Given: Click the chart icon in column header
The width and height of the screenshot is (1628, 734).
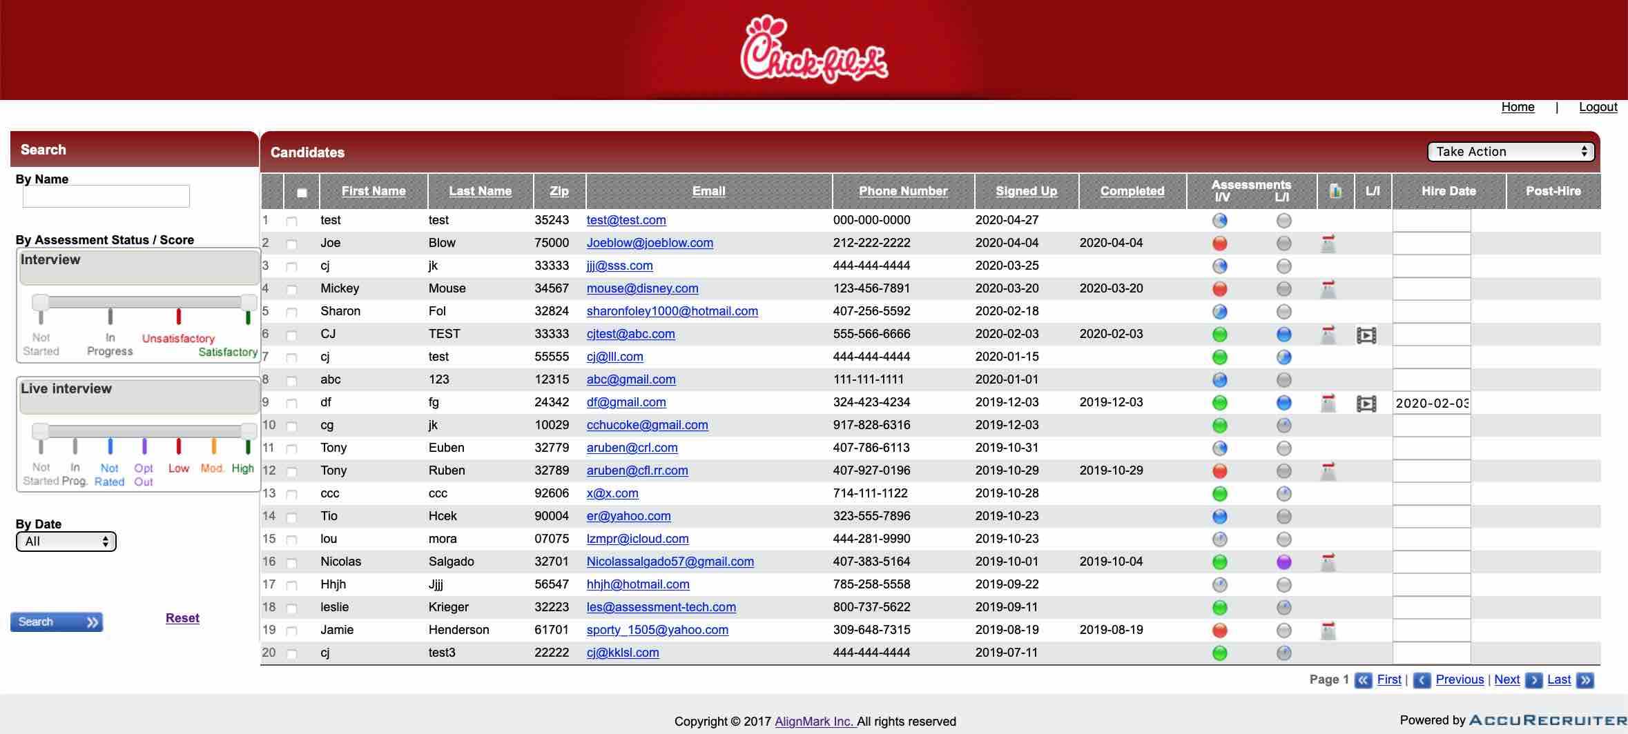Looking at the screenshot, I should click(x=1335, y=191).
